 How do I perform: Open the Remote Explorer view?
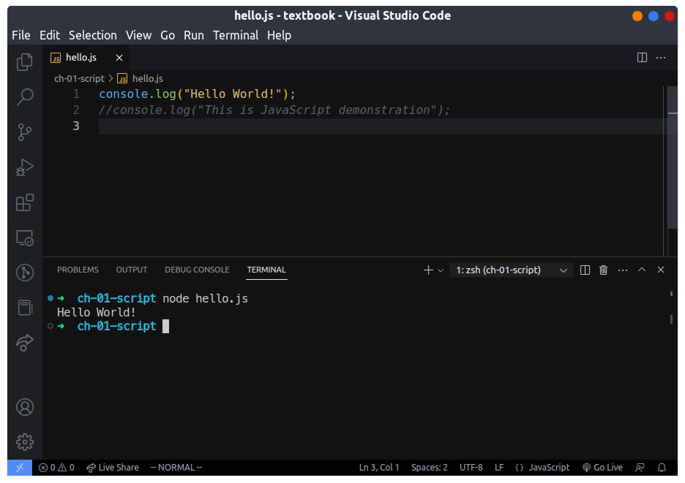pos(24,238)
